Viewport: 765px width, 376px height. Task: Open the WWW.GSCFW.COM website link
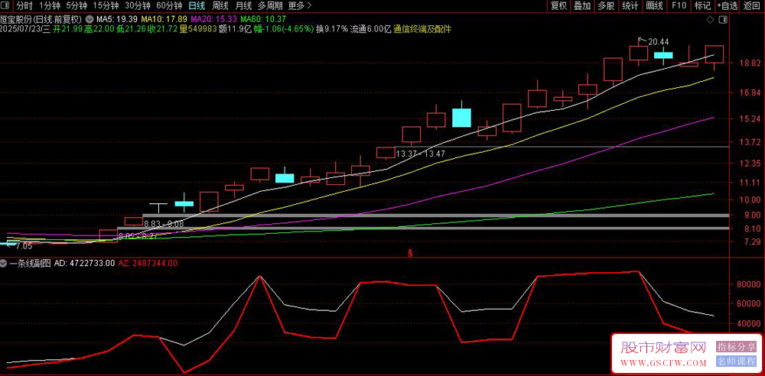663,363
